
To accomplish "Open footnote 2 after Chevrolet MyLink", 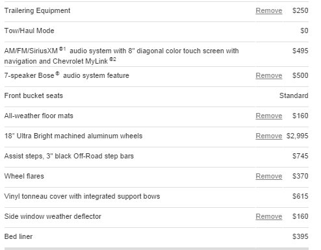I will coord(112,59).
